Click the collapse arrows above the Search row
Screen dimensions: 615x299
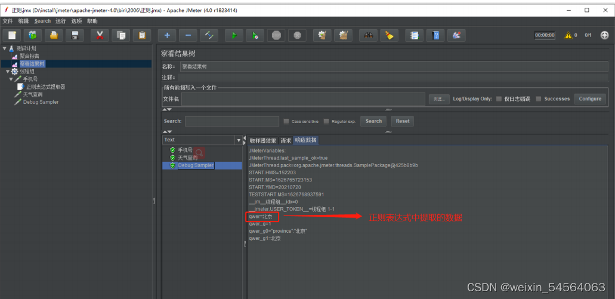coord(168,109)
